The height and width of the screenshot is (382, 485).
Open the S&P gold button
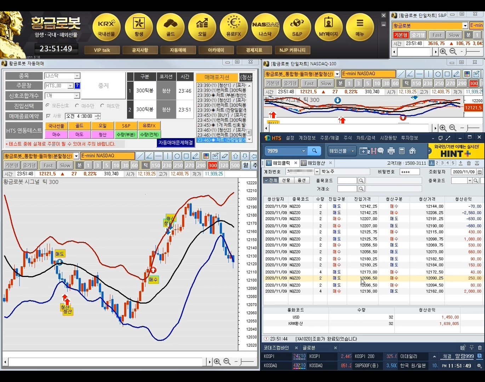(x=297, y=27)
